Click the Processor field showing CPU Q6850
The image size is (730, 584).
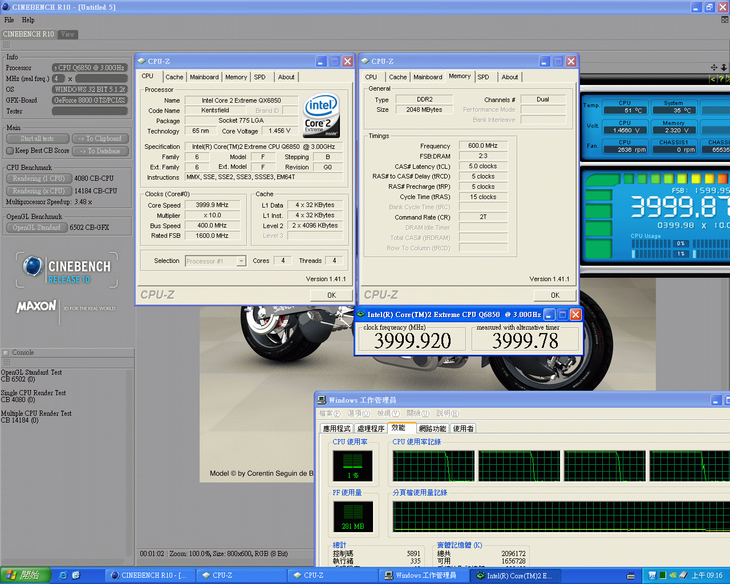pyautogui.click(x=90, y=68)
